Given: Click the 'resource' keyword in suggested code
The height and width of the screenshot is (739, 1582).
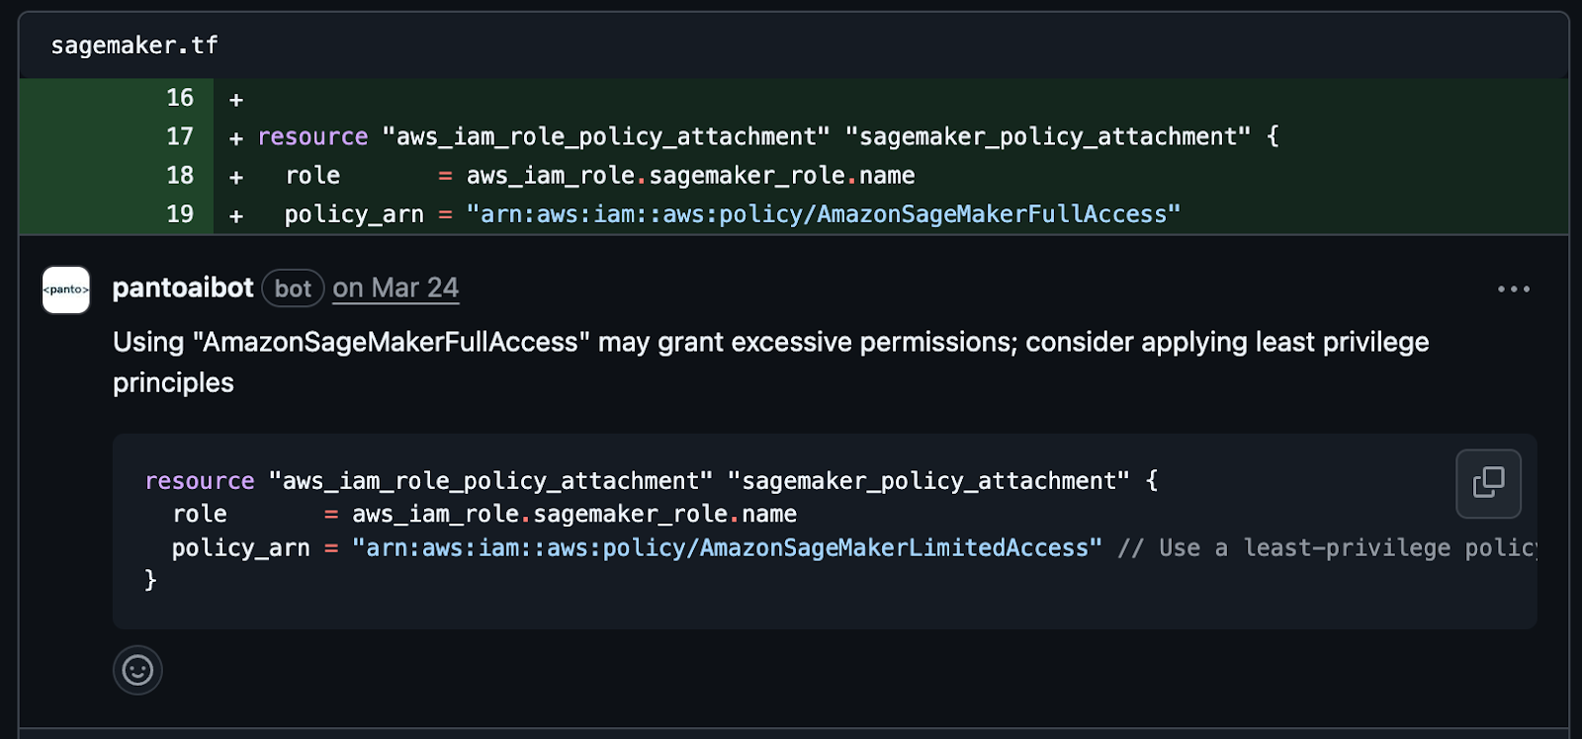Looking at the screenshot, I should [x=200, y=481].
